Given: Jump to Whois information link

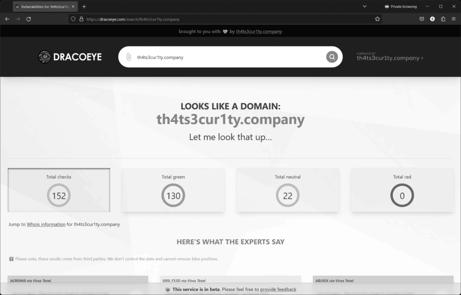Looking at the screenshot, I should click(46, 224).
